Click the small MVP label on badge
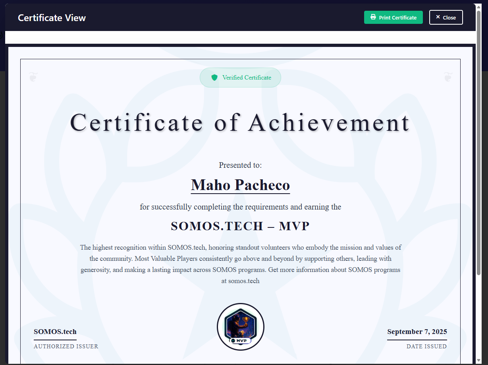 coord(241,341)
